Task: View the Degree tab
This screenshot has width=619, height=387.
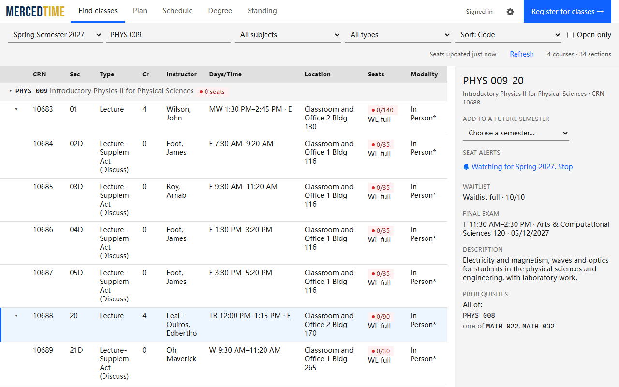Action: (x=220, y=11)
